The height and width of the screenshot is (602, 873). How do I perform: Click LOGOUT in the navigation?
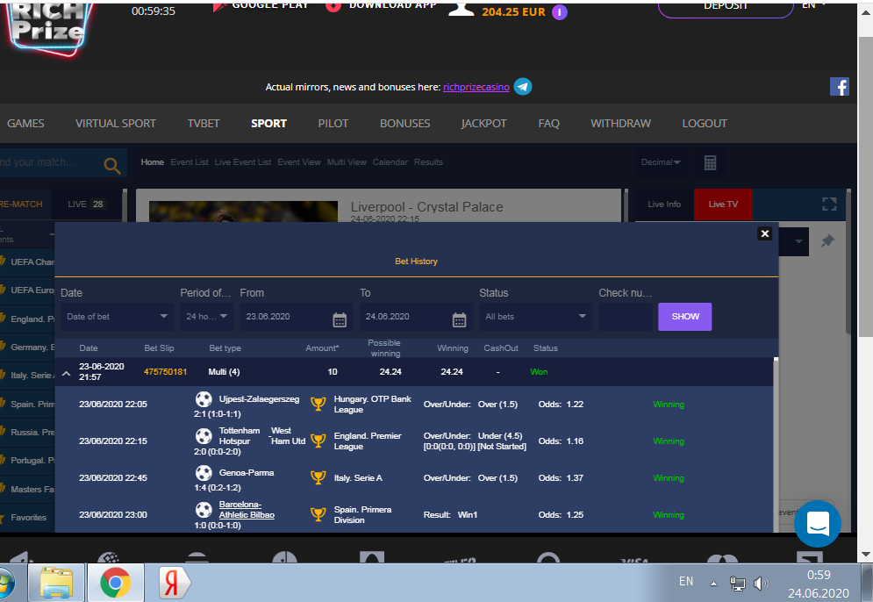705,123
